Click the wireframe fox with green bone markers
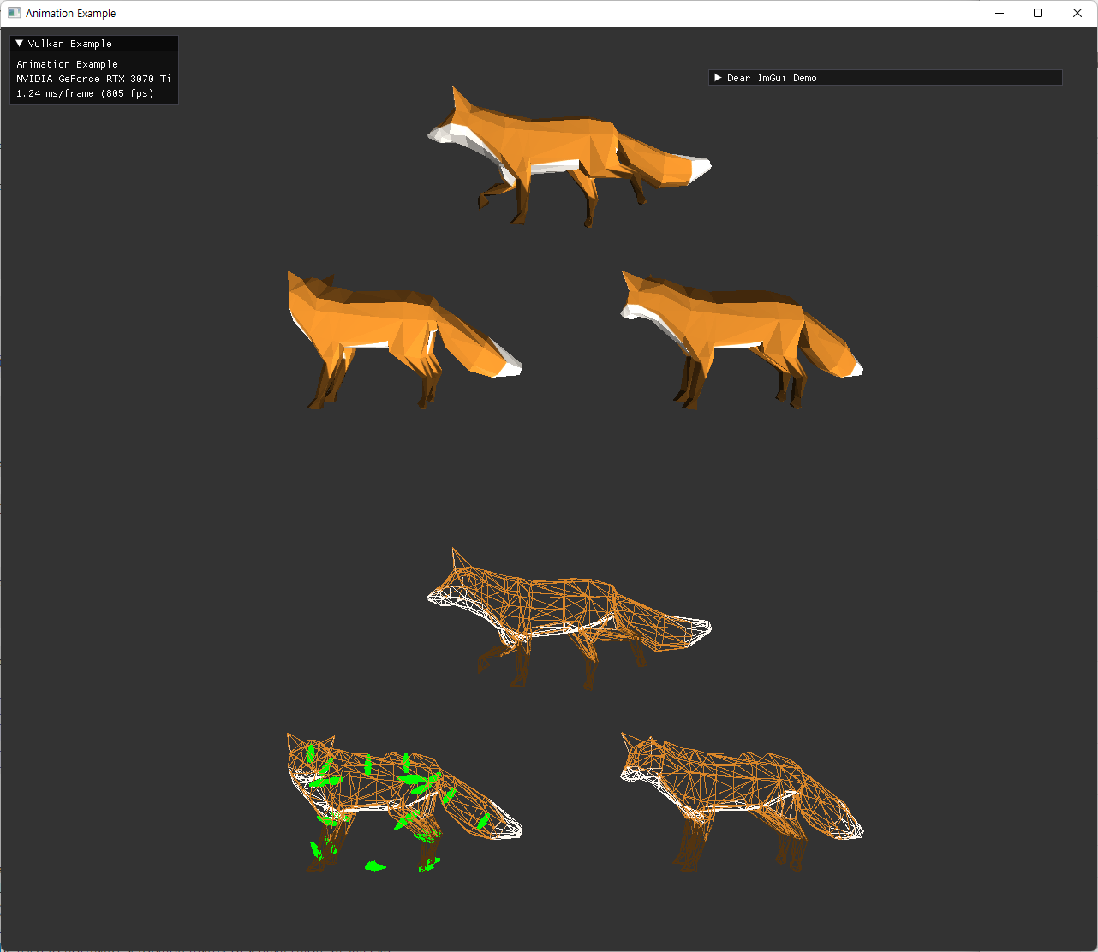 [404, 803]
